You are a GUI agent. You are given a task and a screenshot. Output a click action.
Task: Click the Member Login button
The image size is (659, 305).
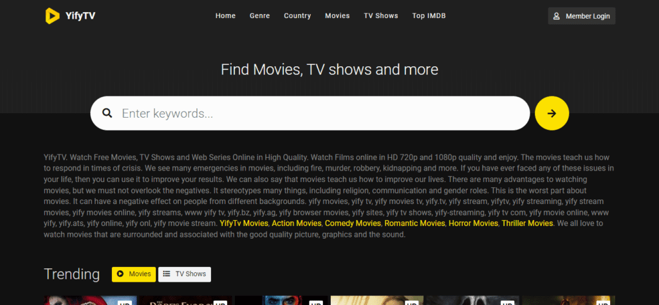pyautogui.click(x=582, y=16)
